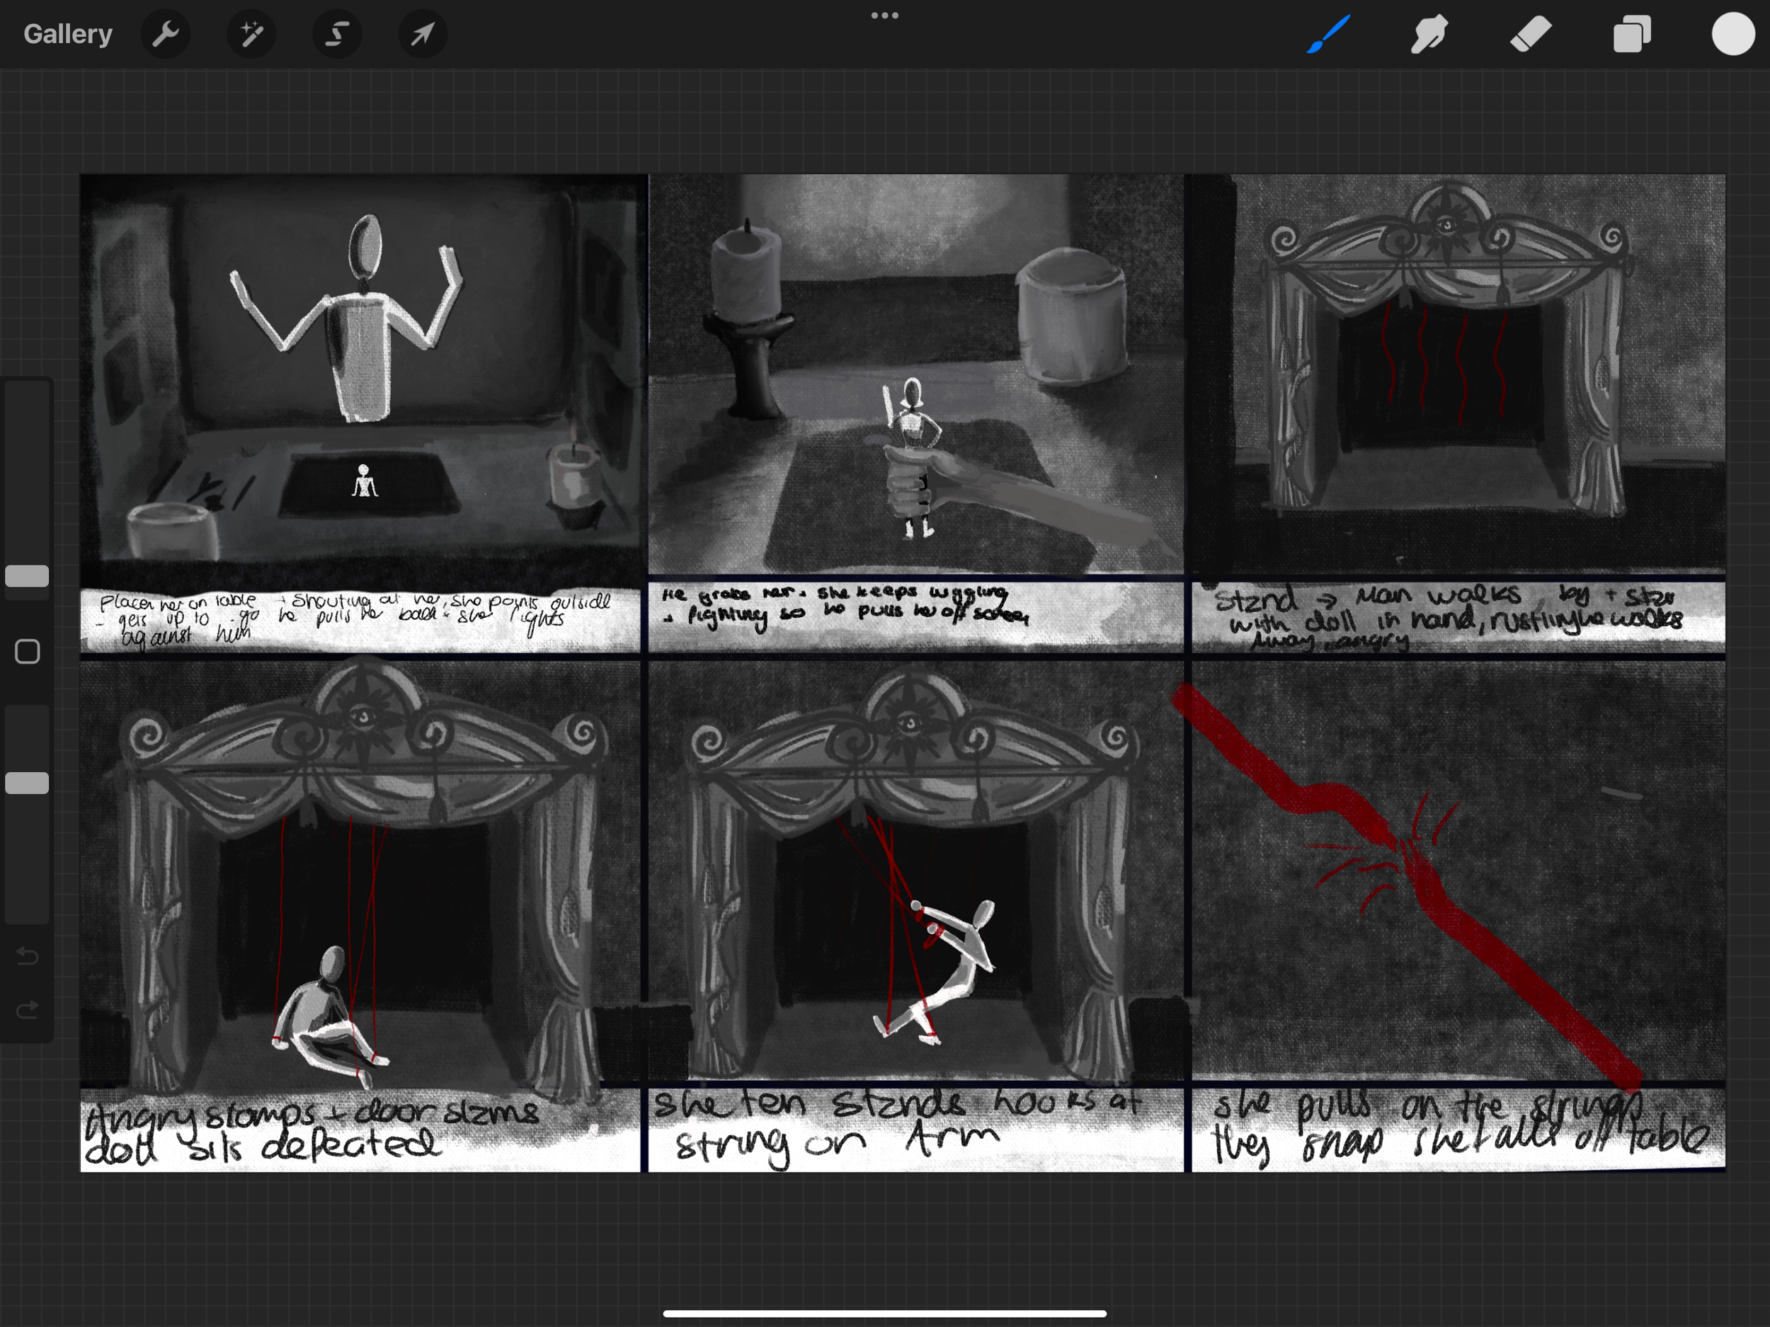Tap the hand grabbing doll panel
Image resolution: width=1770 pixels, height=1327 pixels.
pyautogui.click(x=915, y=376)
